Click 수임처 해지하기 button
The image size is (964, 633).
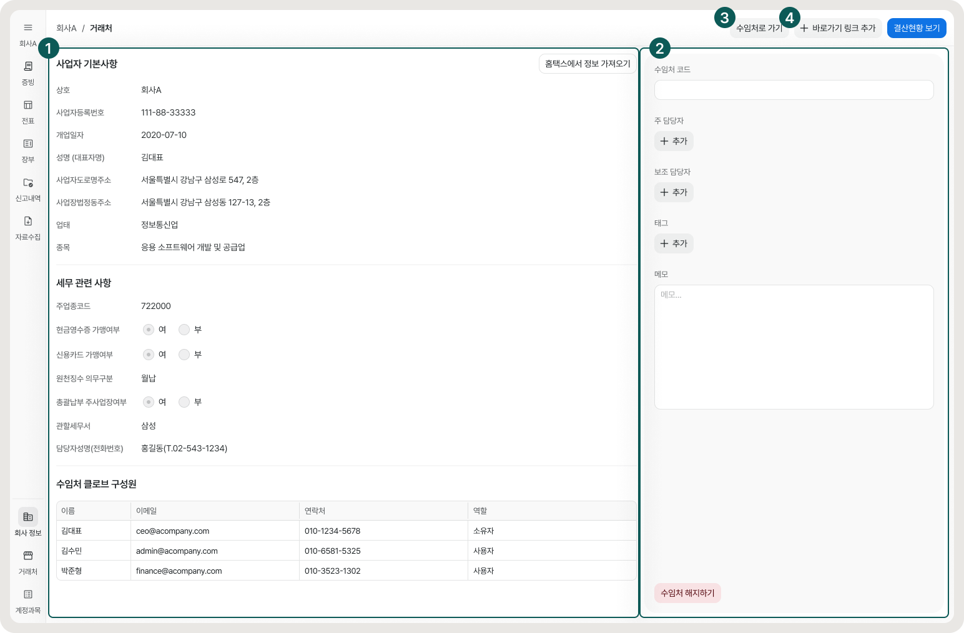[687, 593]
